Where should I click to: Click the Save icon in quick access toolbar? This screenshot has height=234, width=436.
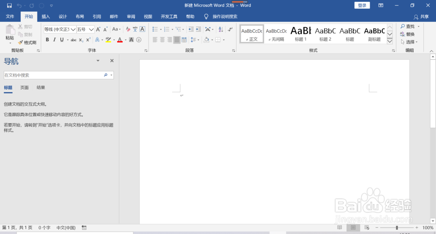(9, 6)
